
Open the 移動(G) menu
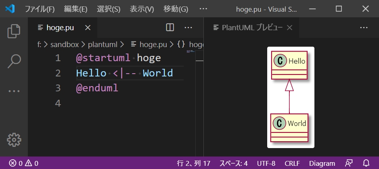(176, 9)
